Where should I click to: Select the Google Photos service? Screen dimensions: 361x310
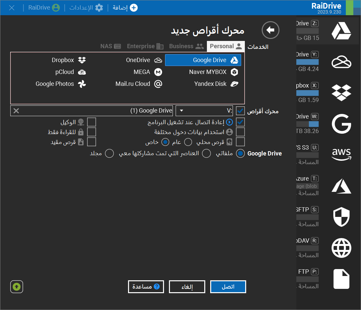[61, 84]
